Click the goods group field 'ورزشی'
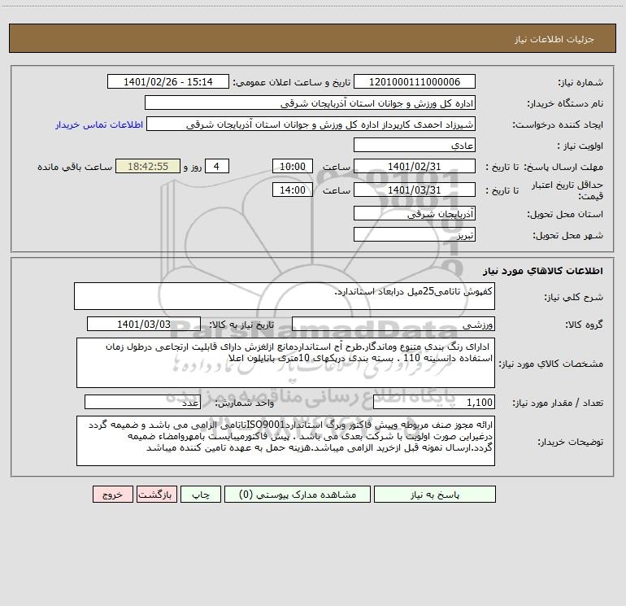Image resolution: width=626 pixels, height=606 pixels. pyautogui.click(x=393, y=325)
